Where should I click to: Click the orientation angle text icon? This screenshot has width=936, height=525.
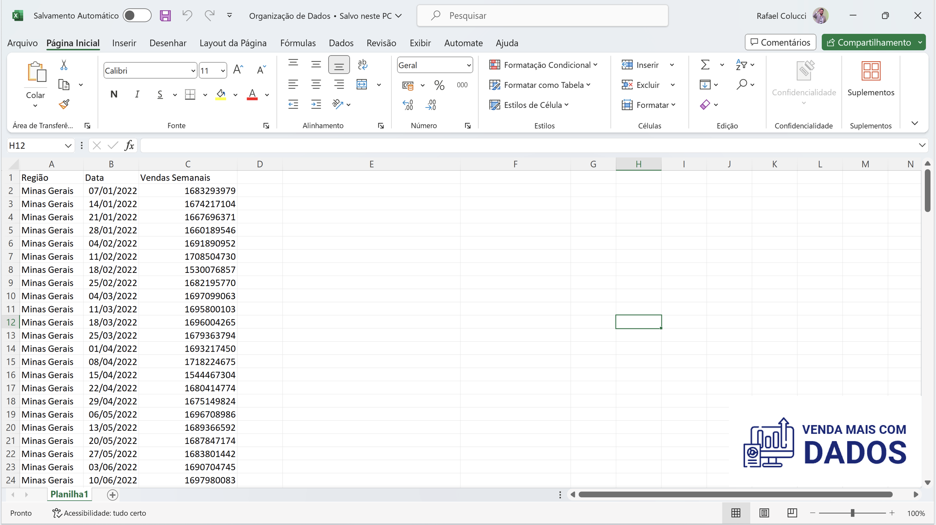(338, 104)
